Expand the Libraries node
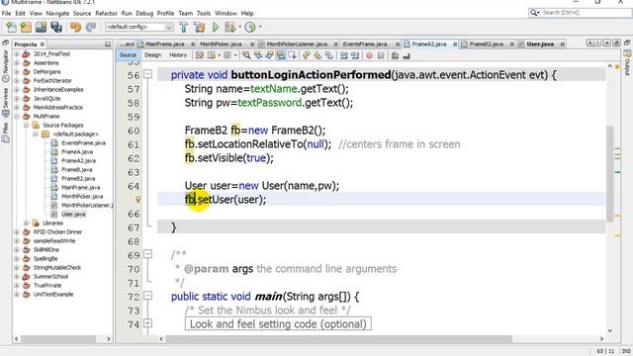 click(27, 222)
